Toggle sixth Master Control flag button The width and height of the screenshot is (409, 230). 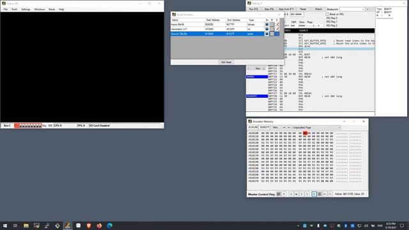(307, 194)
